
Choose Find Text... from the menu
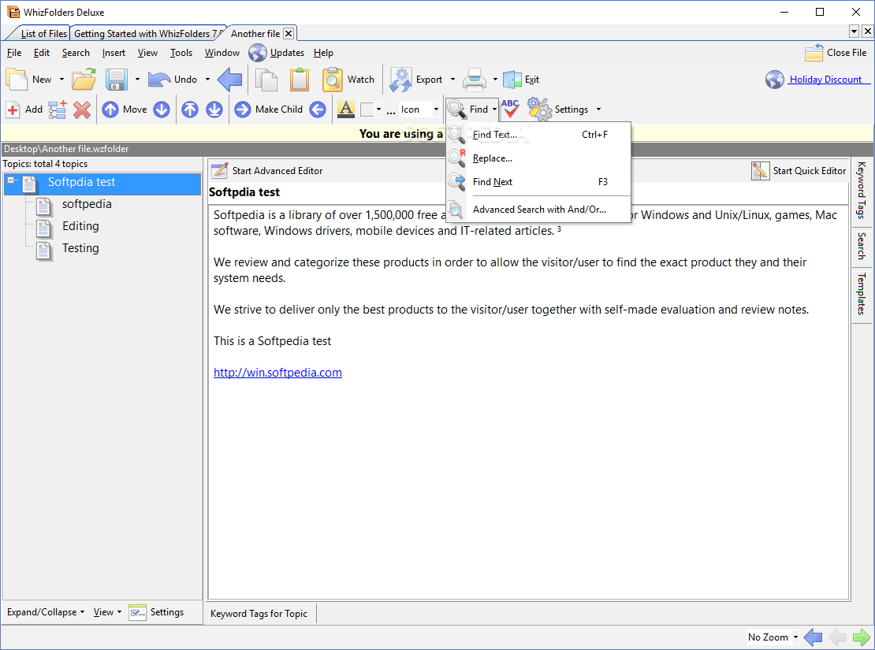coord(538,135)
